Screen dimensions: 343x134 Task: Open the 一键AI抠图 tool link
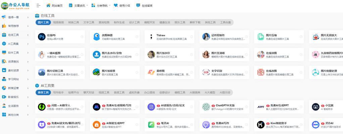pyautogui.click(x=60, y=55)
